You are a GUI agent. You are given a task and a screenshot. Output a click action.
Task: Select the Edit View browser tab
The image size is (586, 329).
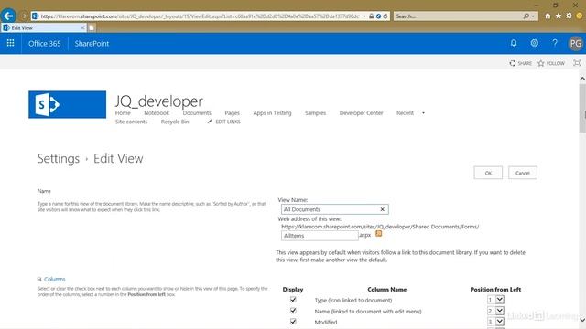(44, 27)
